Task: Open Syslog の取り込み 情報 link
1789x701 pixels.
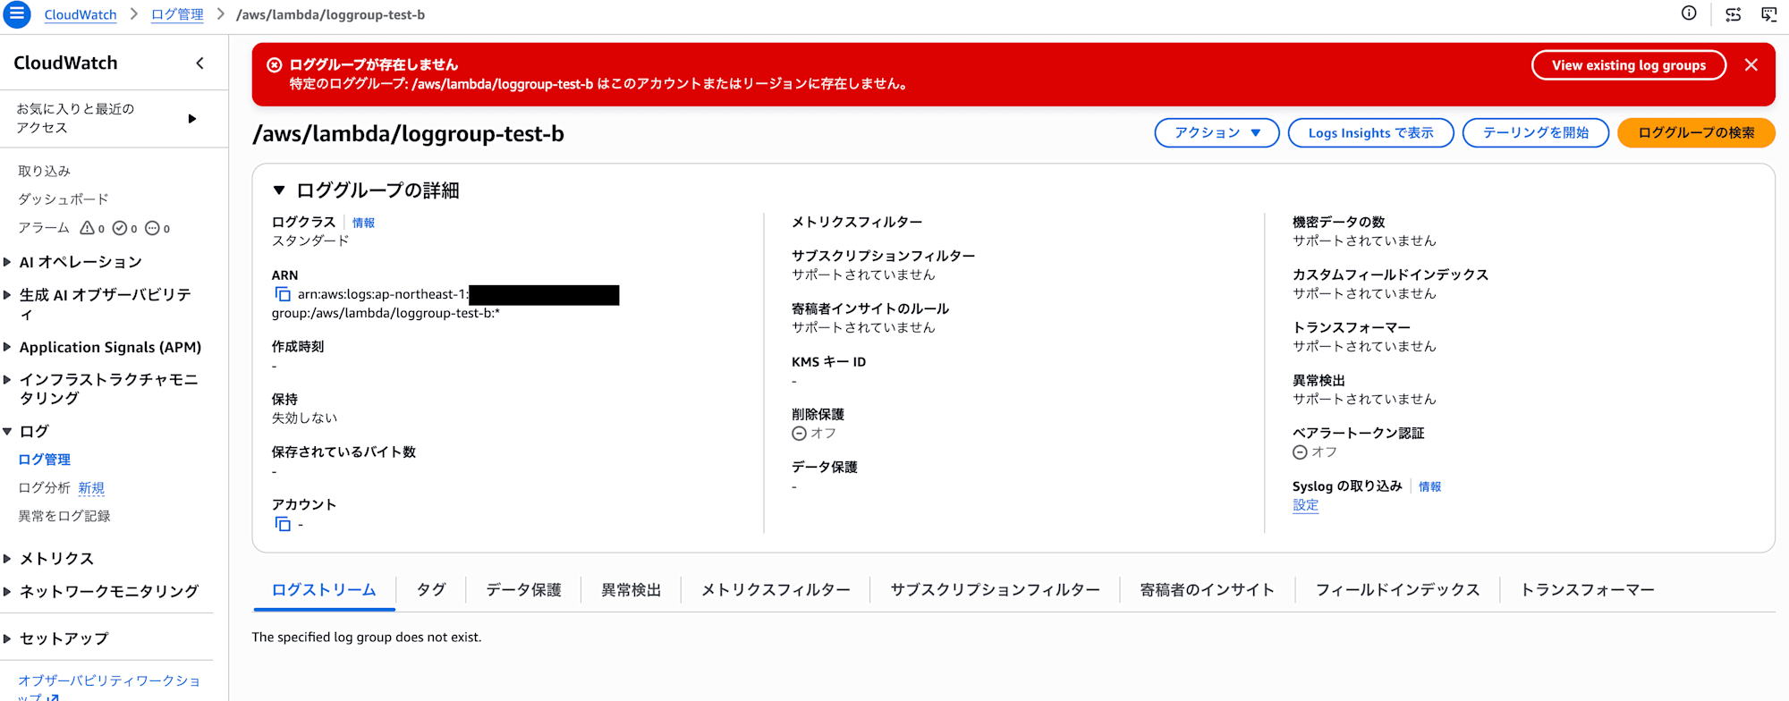Action: tap(1429, 486)
